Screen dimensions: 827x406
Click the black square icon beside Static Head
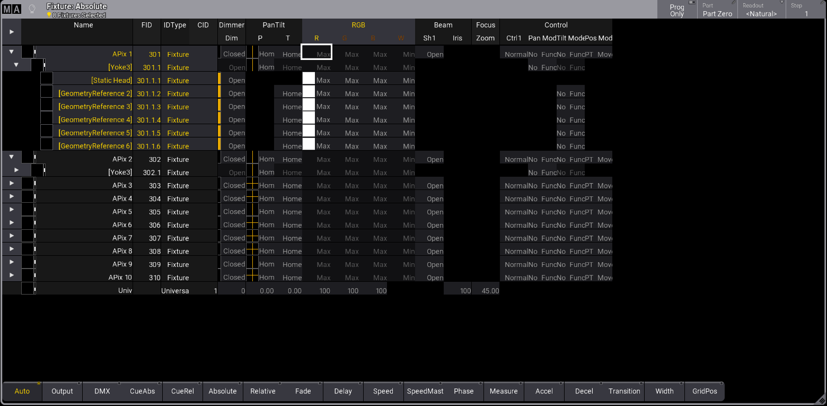click(47, 79)
